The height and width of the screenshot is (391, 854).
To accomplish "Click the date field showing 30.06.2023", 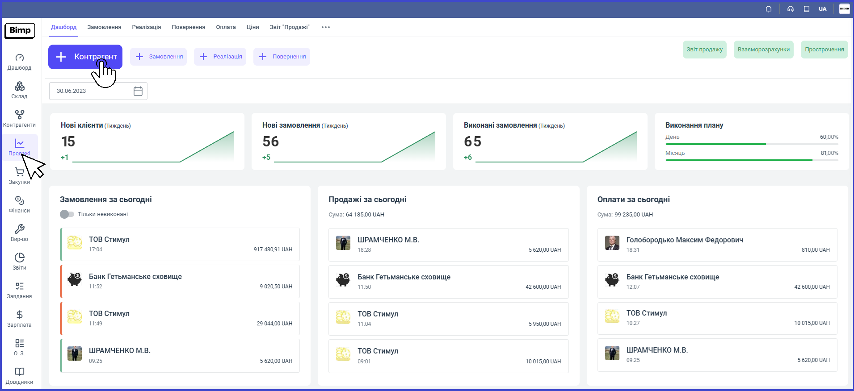I will coord(98,91).
